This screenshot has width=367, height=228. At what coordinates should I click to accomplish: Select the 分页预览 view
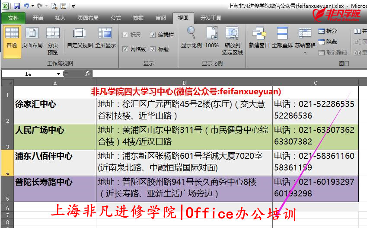(53, 41)
